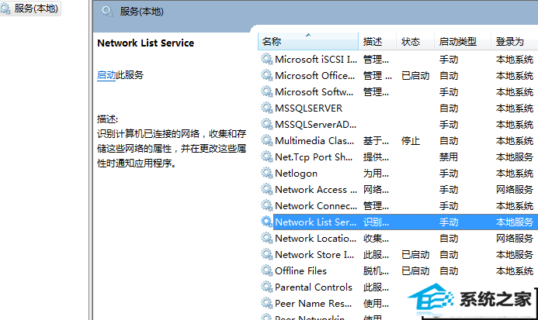Select the Netlogon service name
The width and height of the screenshot is (538, 320).
(296, 174)
